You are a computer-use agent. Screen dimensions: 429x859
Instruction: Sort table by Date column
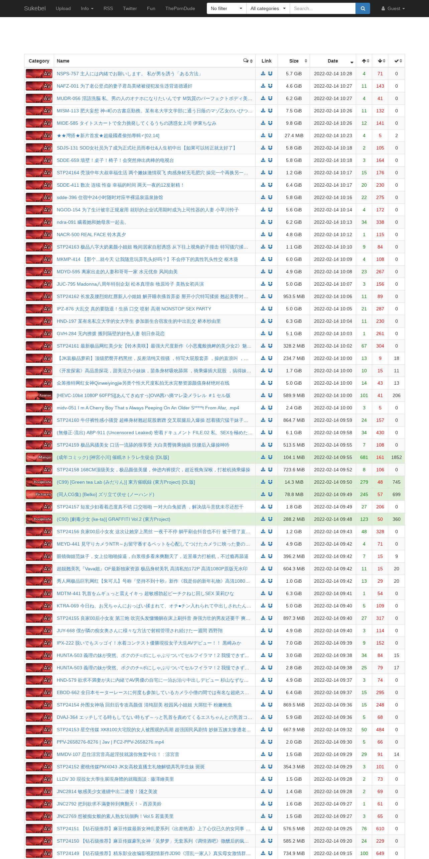[x=333, y=61]
